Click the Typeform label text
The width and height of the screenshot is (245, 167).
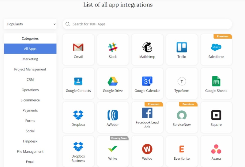pyautogui.click(x=182, y=91)
